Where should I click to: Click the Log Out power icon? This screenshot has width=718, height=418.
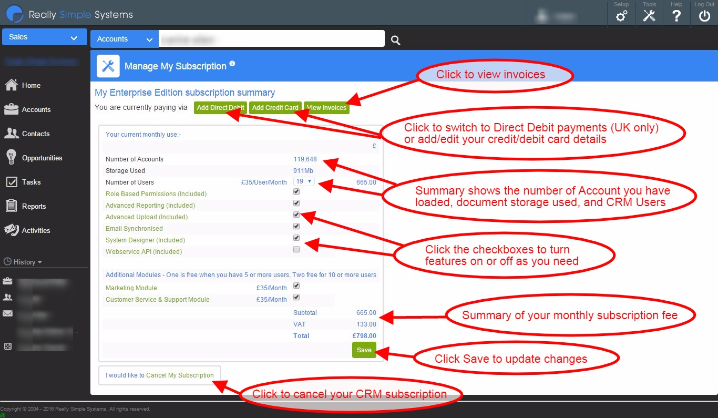(x=704, y=16)
